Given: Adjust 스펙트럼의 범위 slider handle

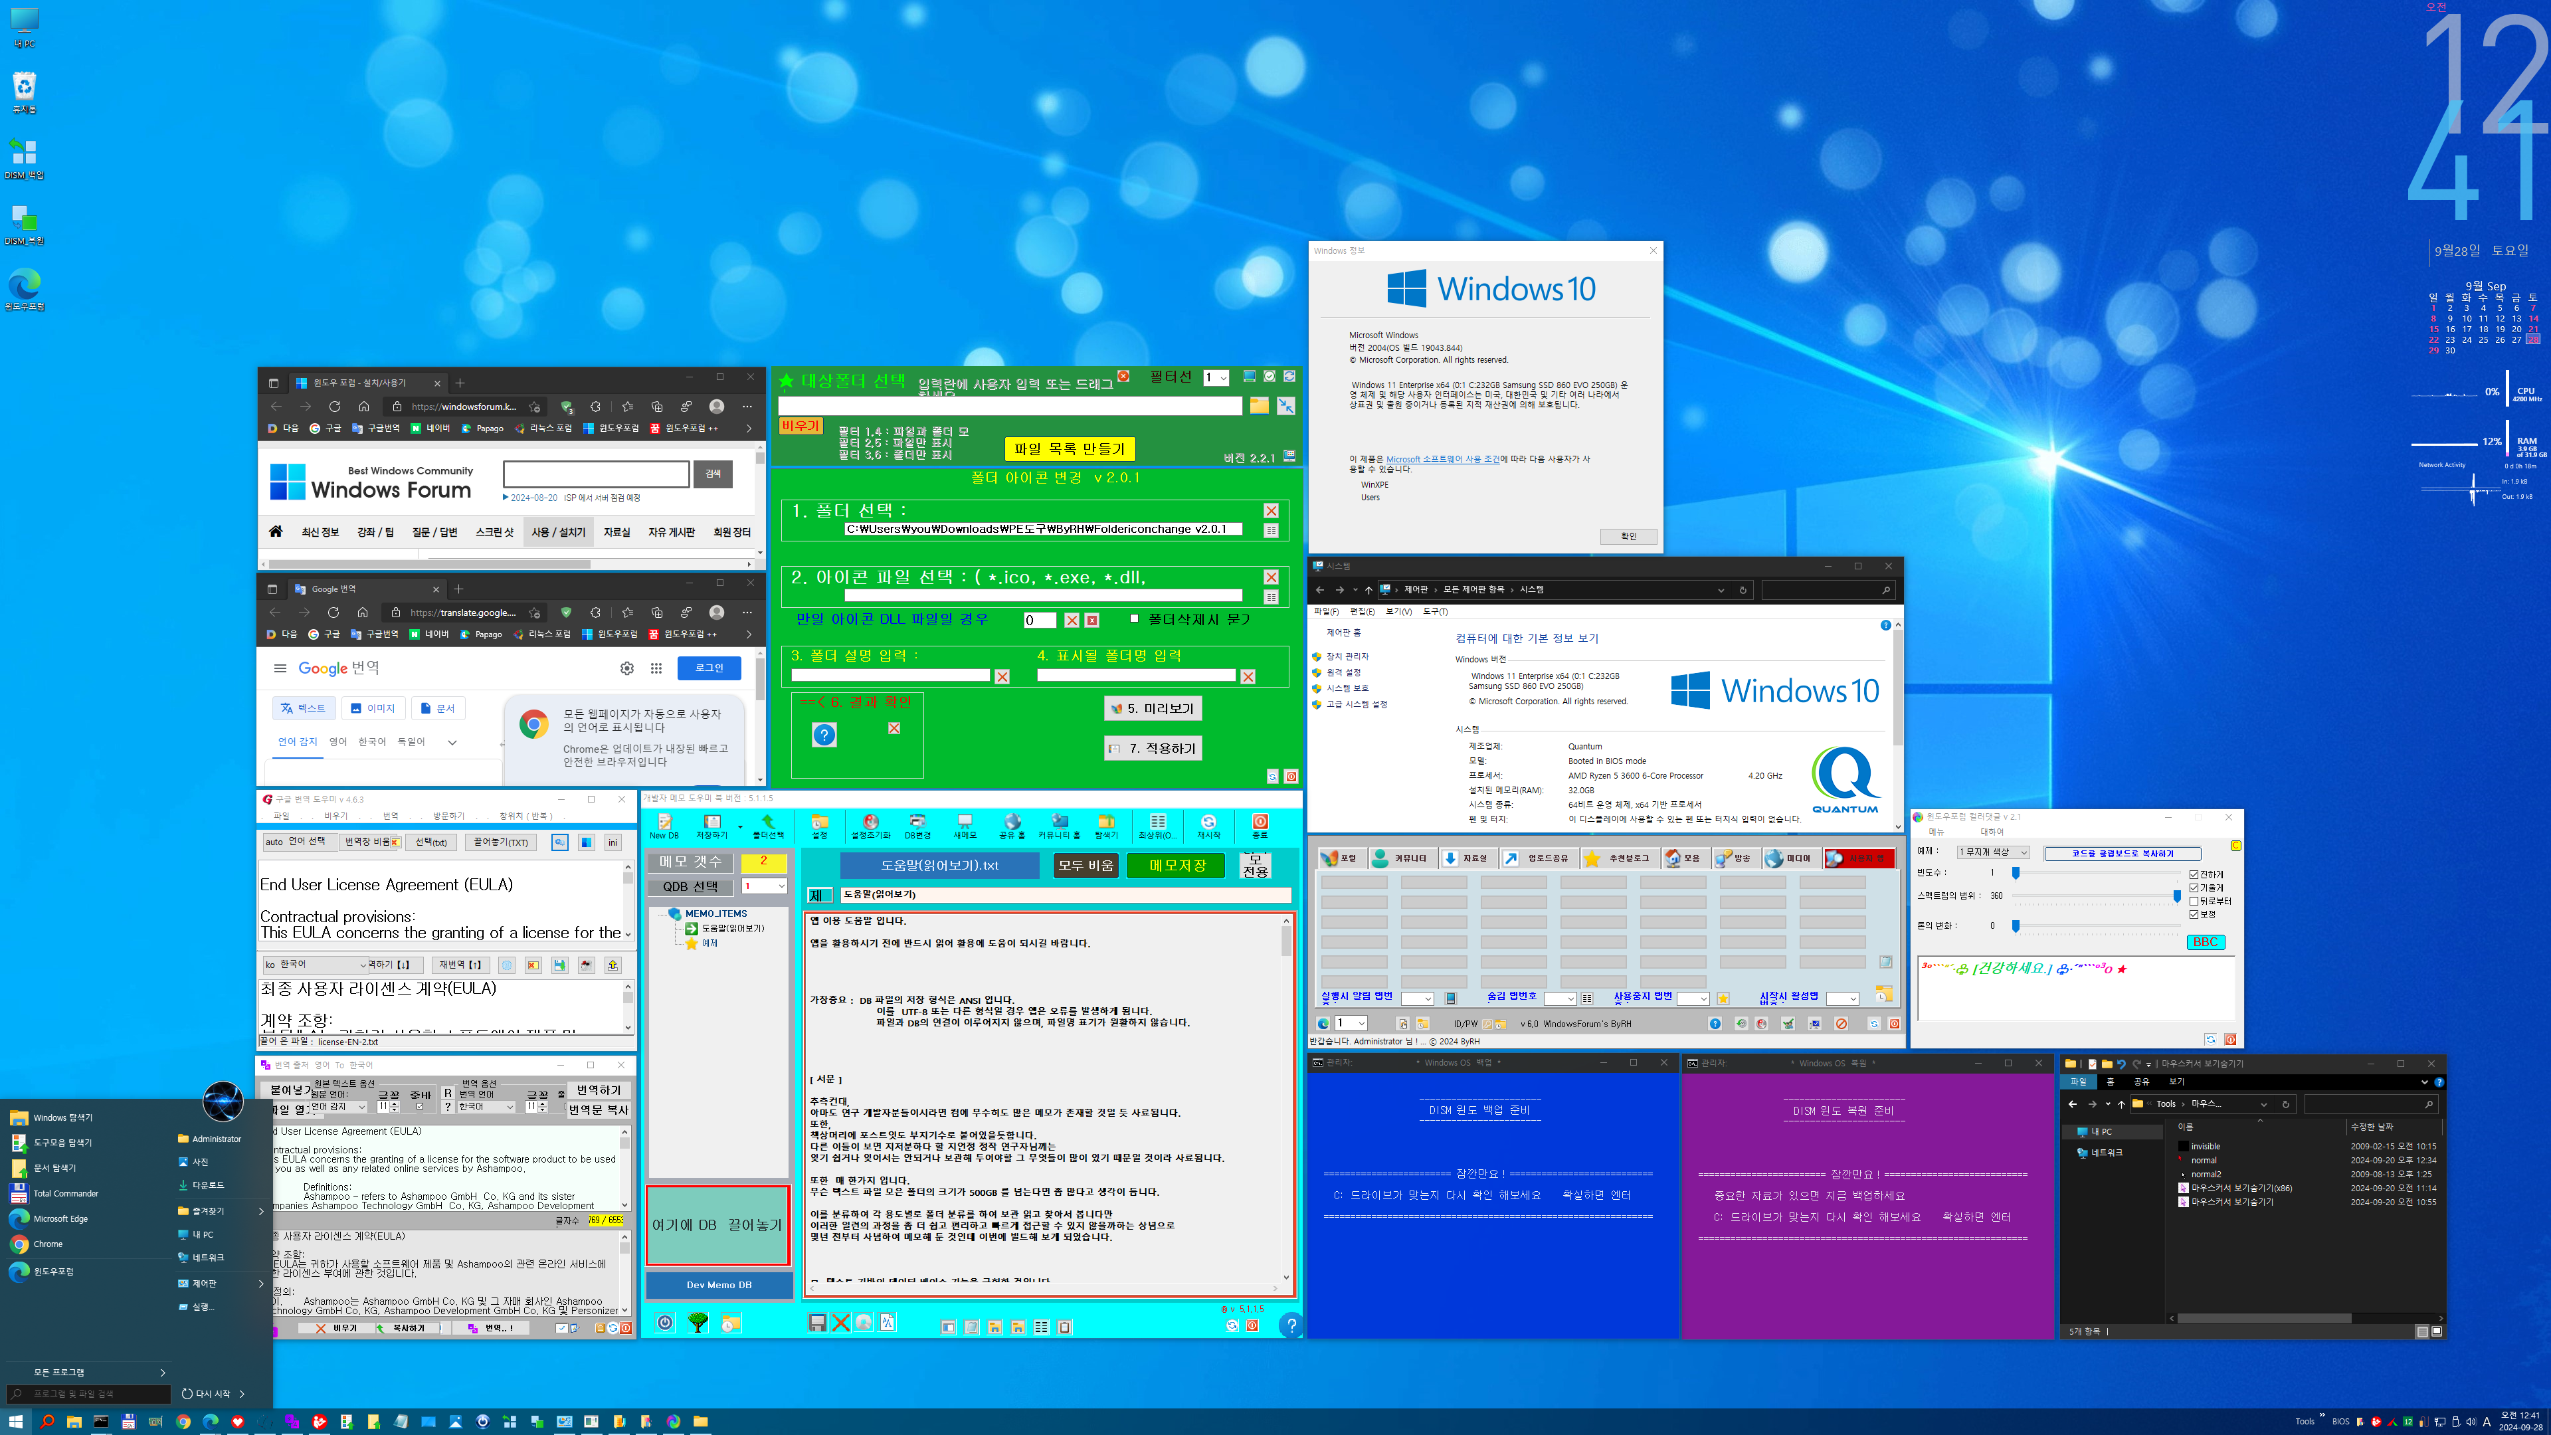Looking at the screenshot, I should point(2177,896).
